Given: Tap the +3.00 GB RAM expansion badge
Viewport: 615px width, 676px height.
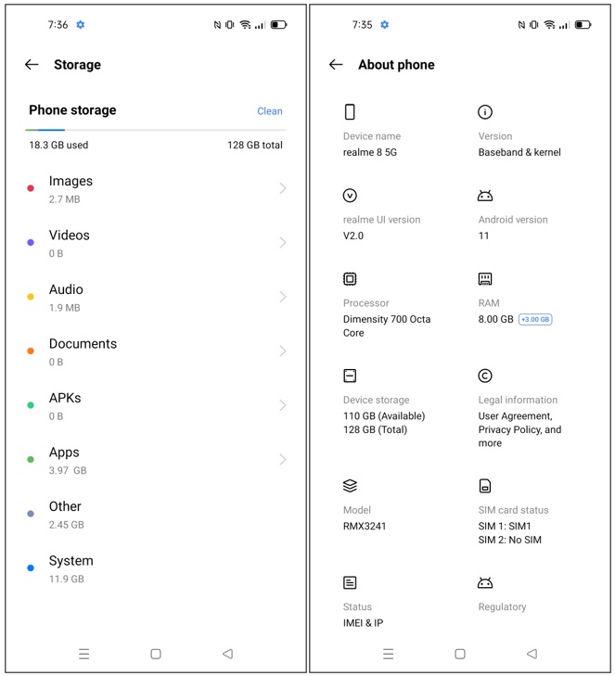Looking at the screenshot, I should [535, 320].
